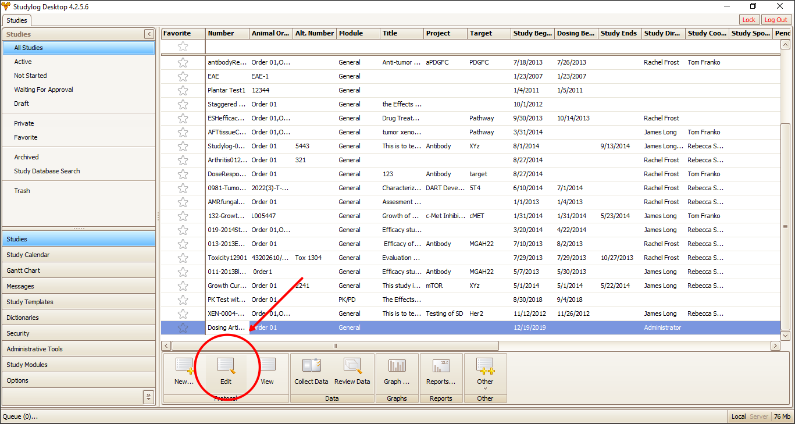The height and width of the screenshot is (424, 795).
Task: Sort by the Number column header
Action: pyautogui.click(x=227, y=33)
